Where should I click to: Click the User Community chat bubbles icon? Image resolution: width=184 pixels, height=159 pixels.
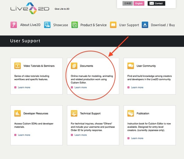(131, 66)
